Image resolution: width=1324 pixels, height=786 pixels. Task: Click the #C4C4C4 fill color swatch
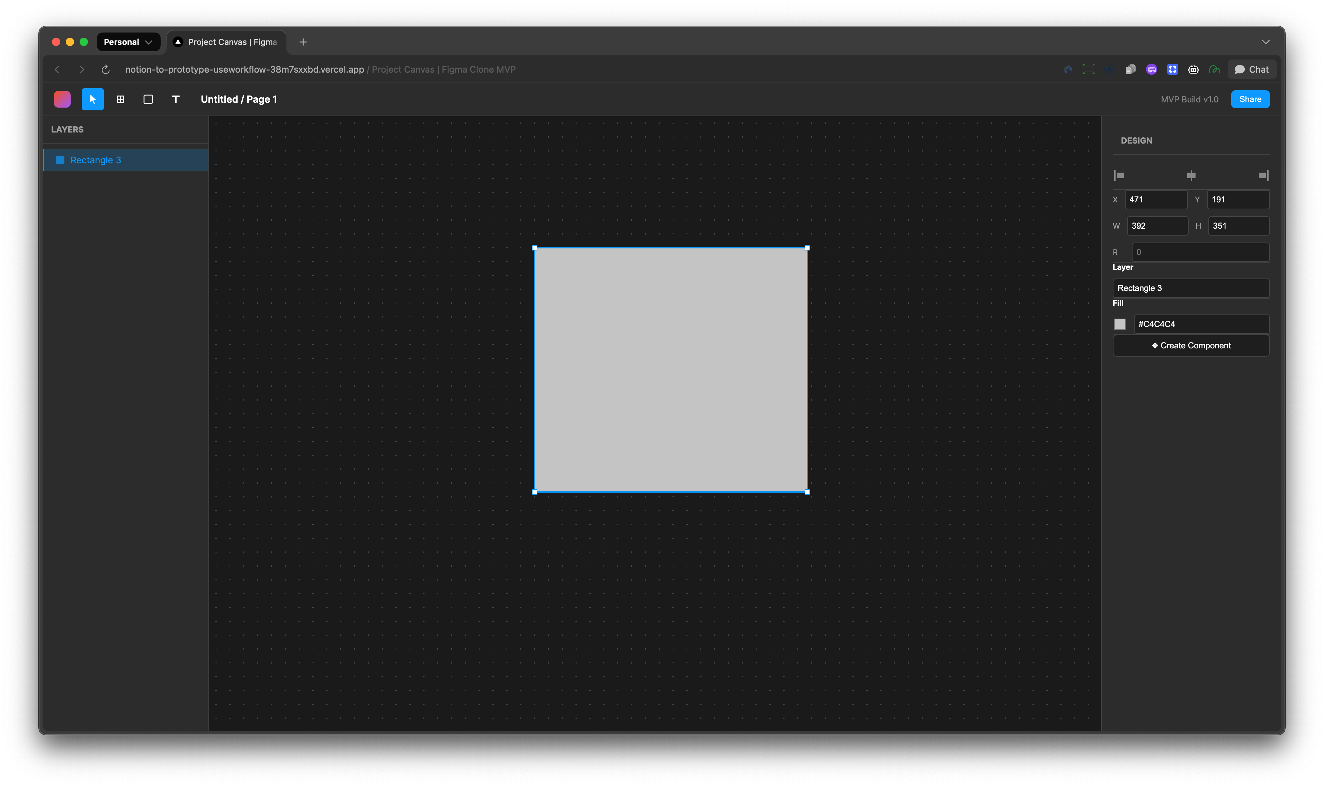[1120, 323]
